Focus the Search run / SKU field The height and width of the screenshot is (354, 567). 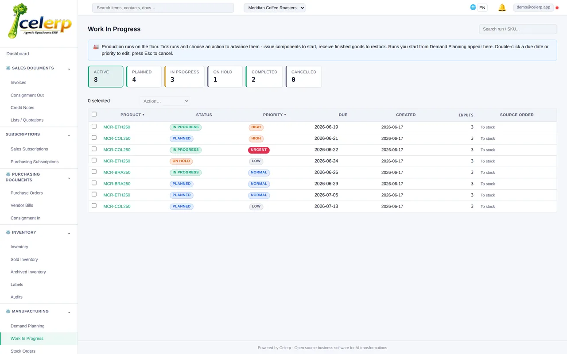tap(518, 29)
